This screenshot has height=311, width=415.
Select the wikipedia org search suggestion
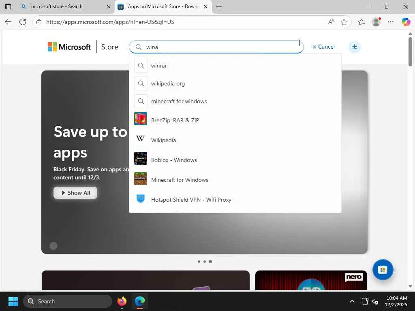(x=235, y=83)
